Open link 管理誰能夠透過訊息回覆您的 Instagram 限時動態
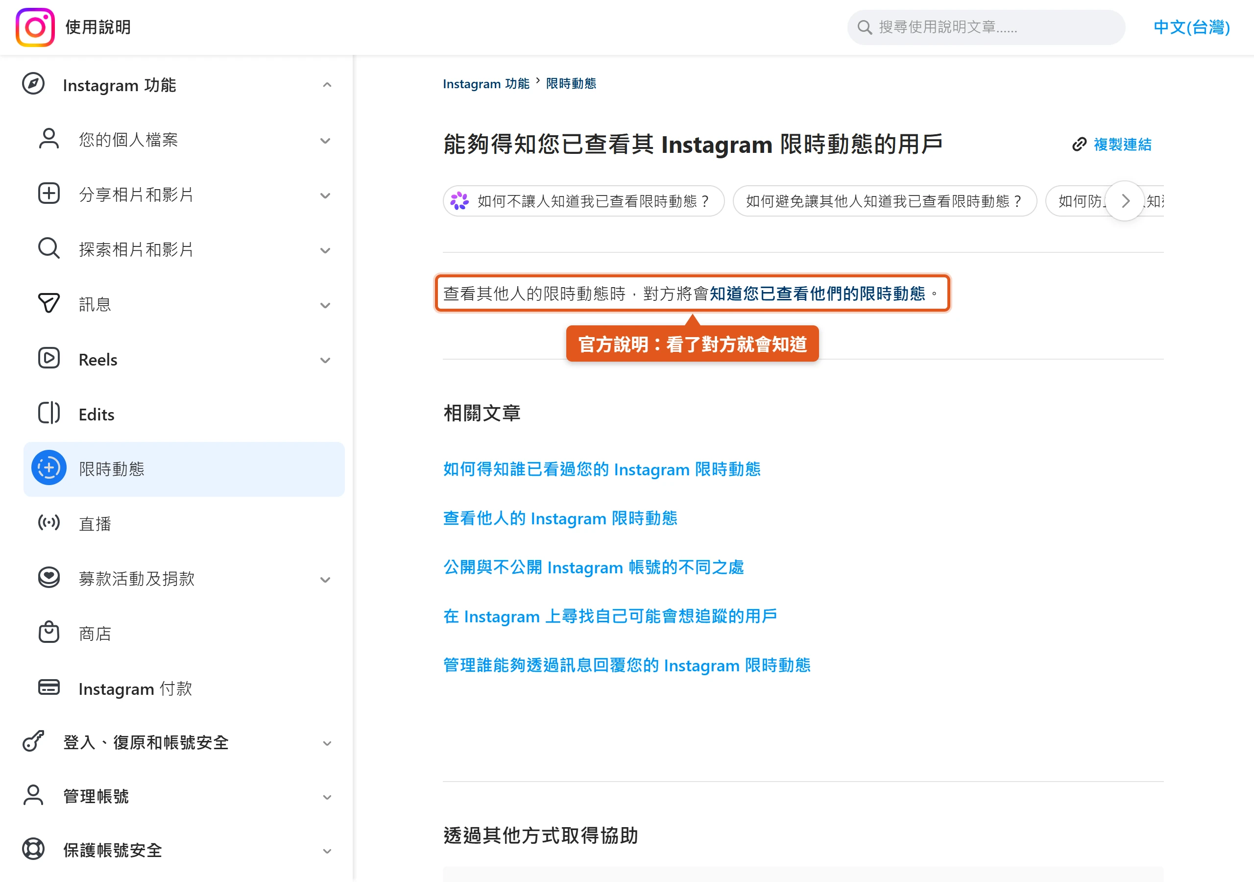This screenshot has height=882, width=1254. [627, 665]
